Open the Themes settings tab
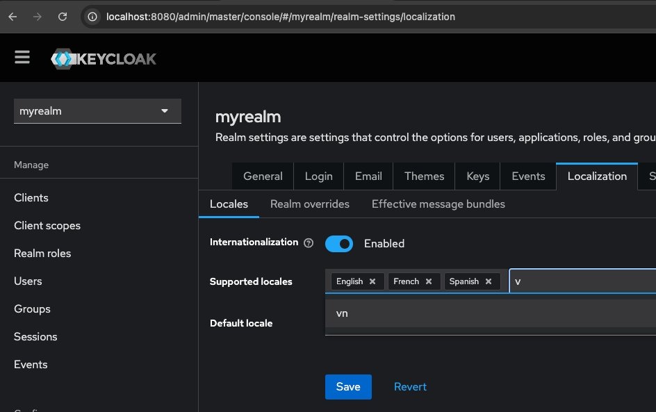 pos(424,176)
